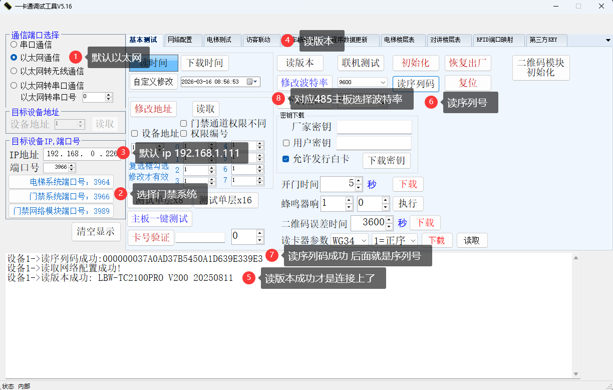
Task: Clear the log with 清空显示
Action: [x=96, y=231]
